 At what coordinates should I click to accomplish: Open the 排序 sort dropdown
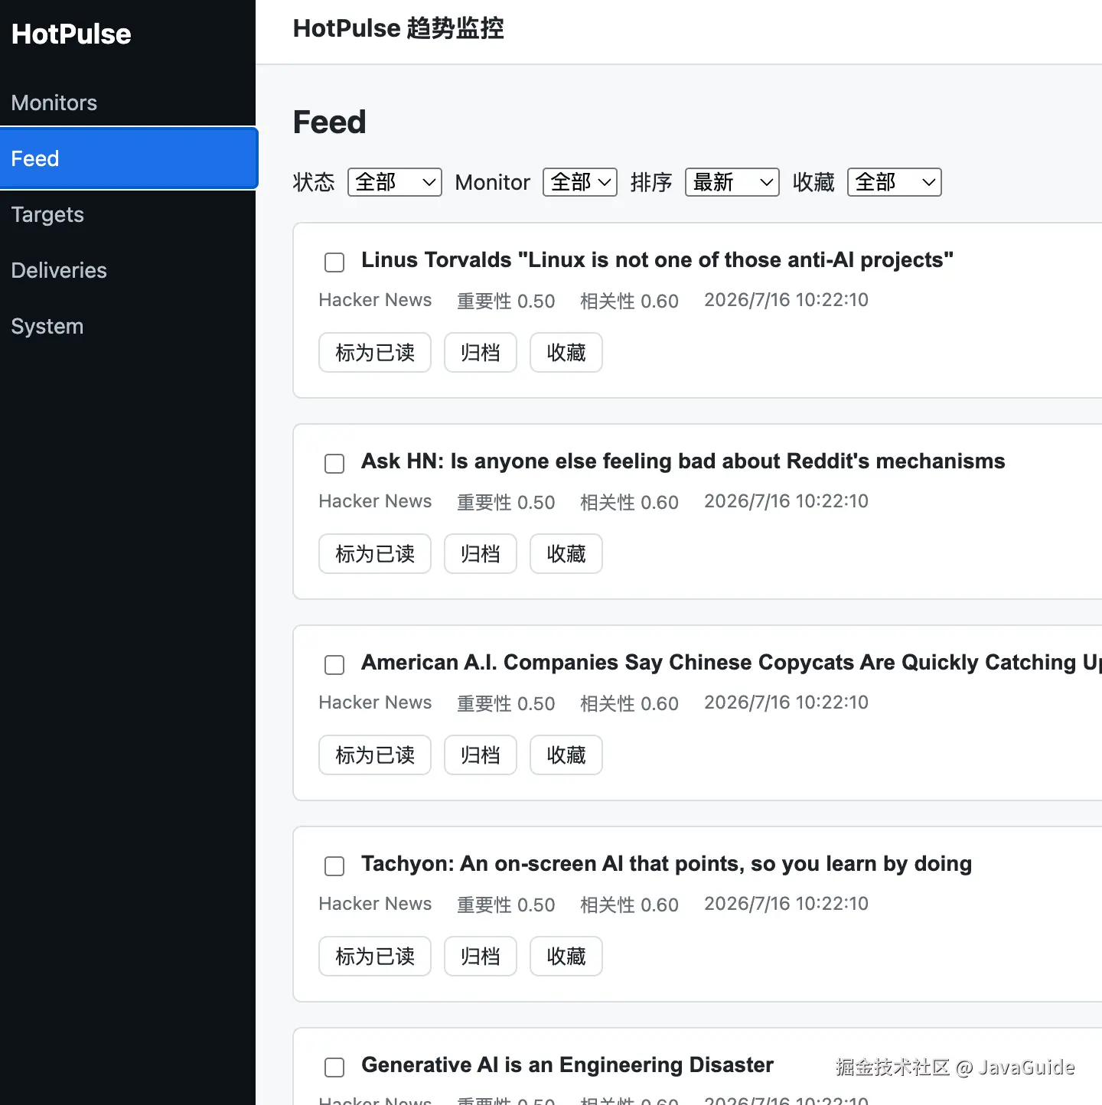coord(732,182)
